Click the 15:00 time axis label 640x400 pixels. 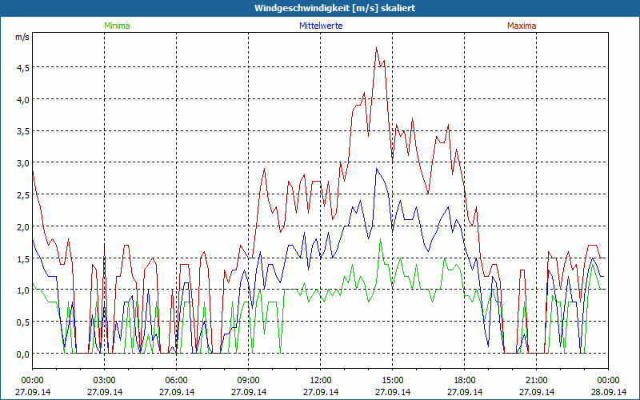point(392,381)
